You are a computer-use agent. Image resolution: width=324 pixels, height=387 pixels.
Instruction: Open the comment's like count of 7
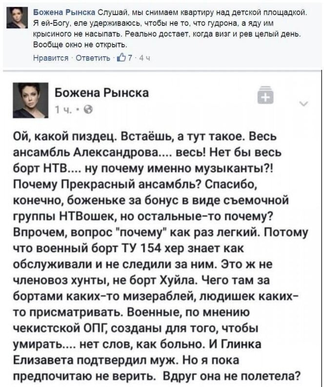[130, 58]
